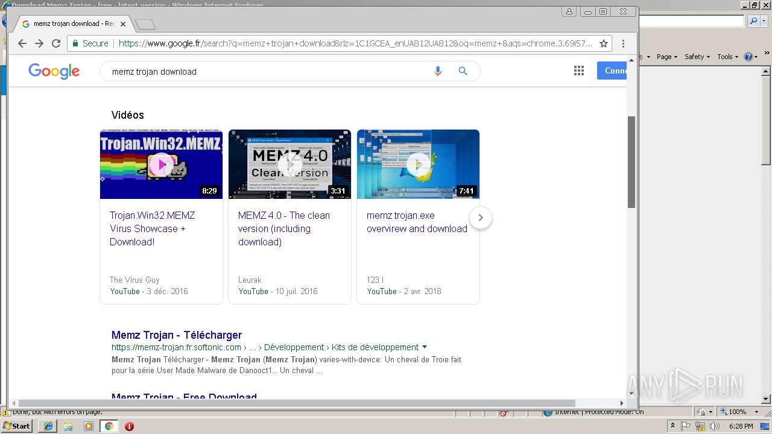
Task: Play the MEMZ 4.0 Clean Version thumbnail
Action: point(289,164)
